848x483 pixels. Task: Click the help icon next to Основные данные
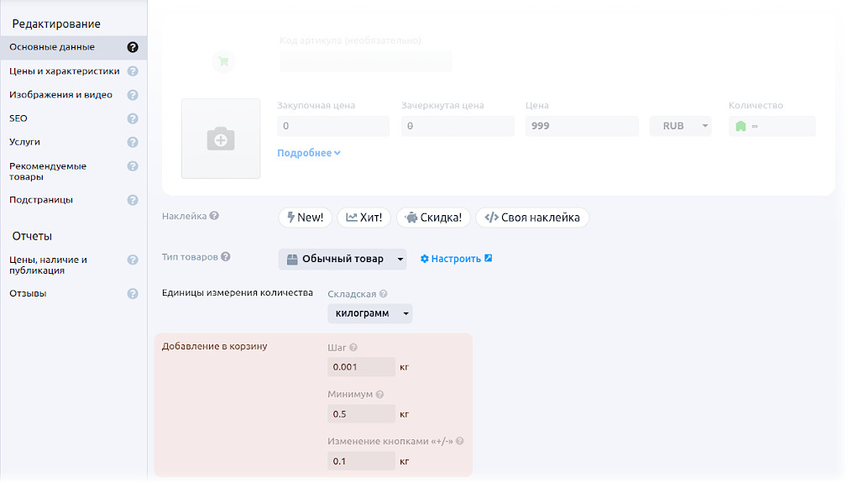[133, 47]
